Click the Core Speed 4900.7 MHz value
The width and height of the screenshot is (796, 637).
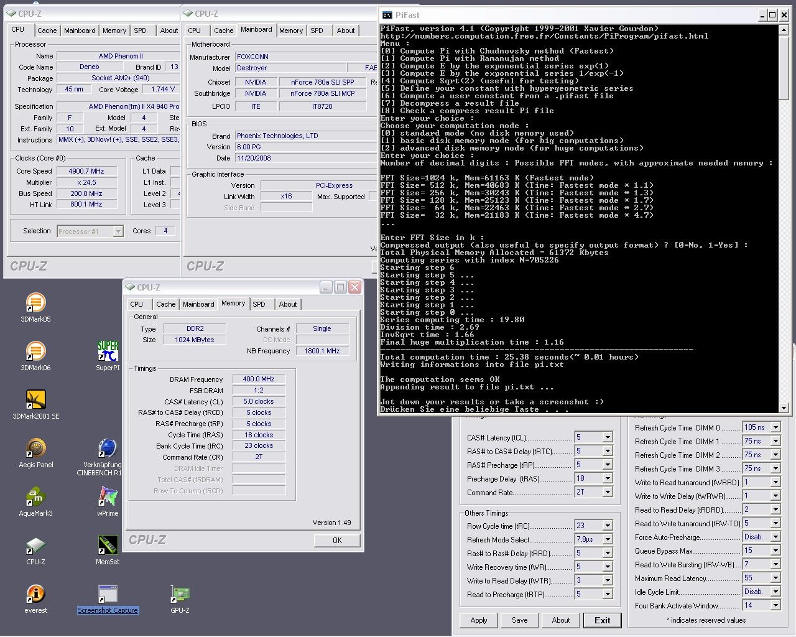click(86, 171)
